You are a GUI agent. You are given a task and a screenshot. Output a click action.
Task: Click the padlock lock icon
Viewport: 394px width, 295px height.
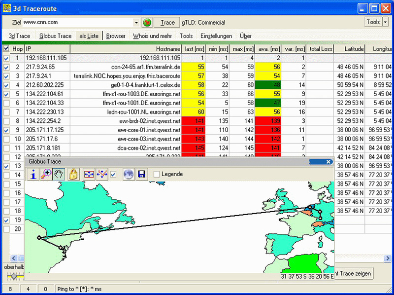point(73,174)
